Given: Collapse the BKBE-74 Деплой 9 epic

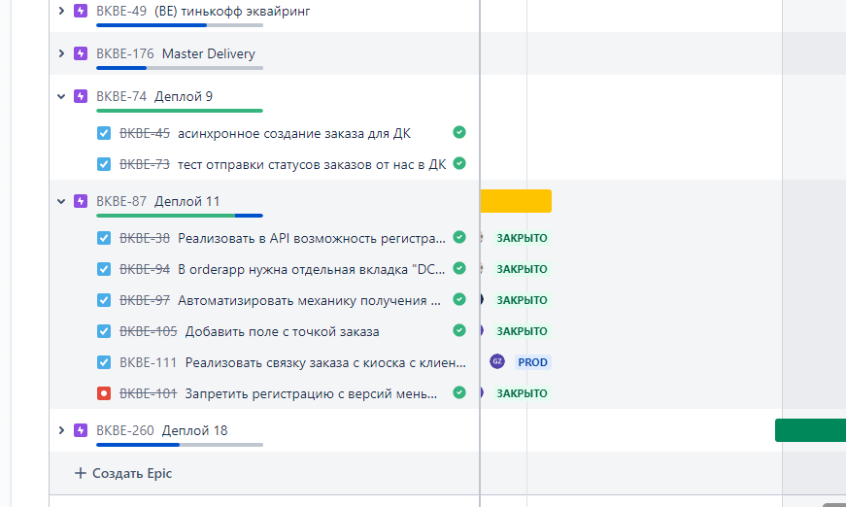Looking at the screenshot, I should pos(61,96).
